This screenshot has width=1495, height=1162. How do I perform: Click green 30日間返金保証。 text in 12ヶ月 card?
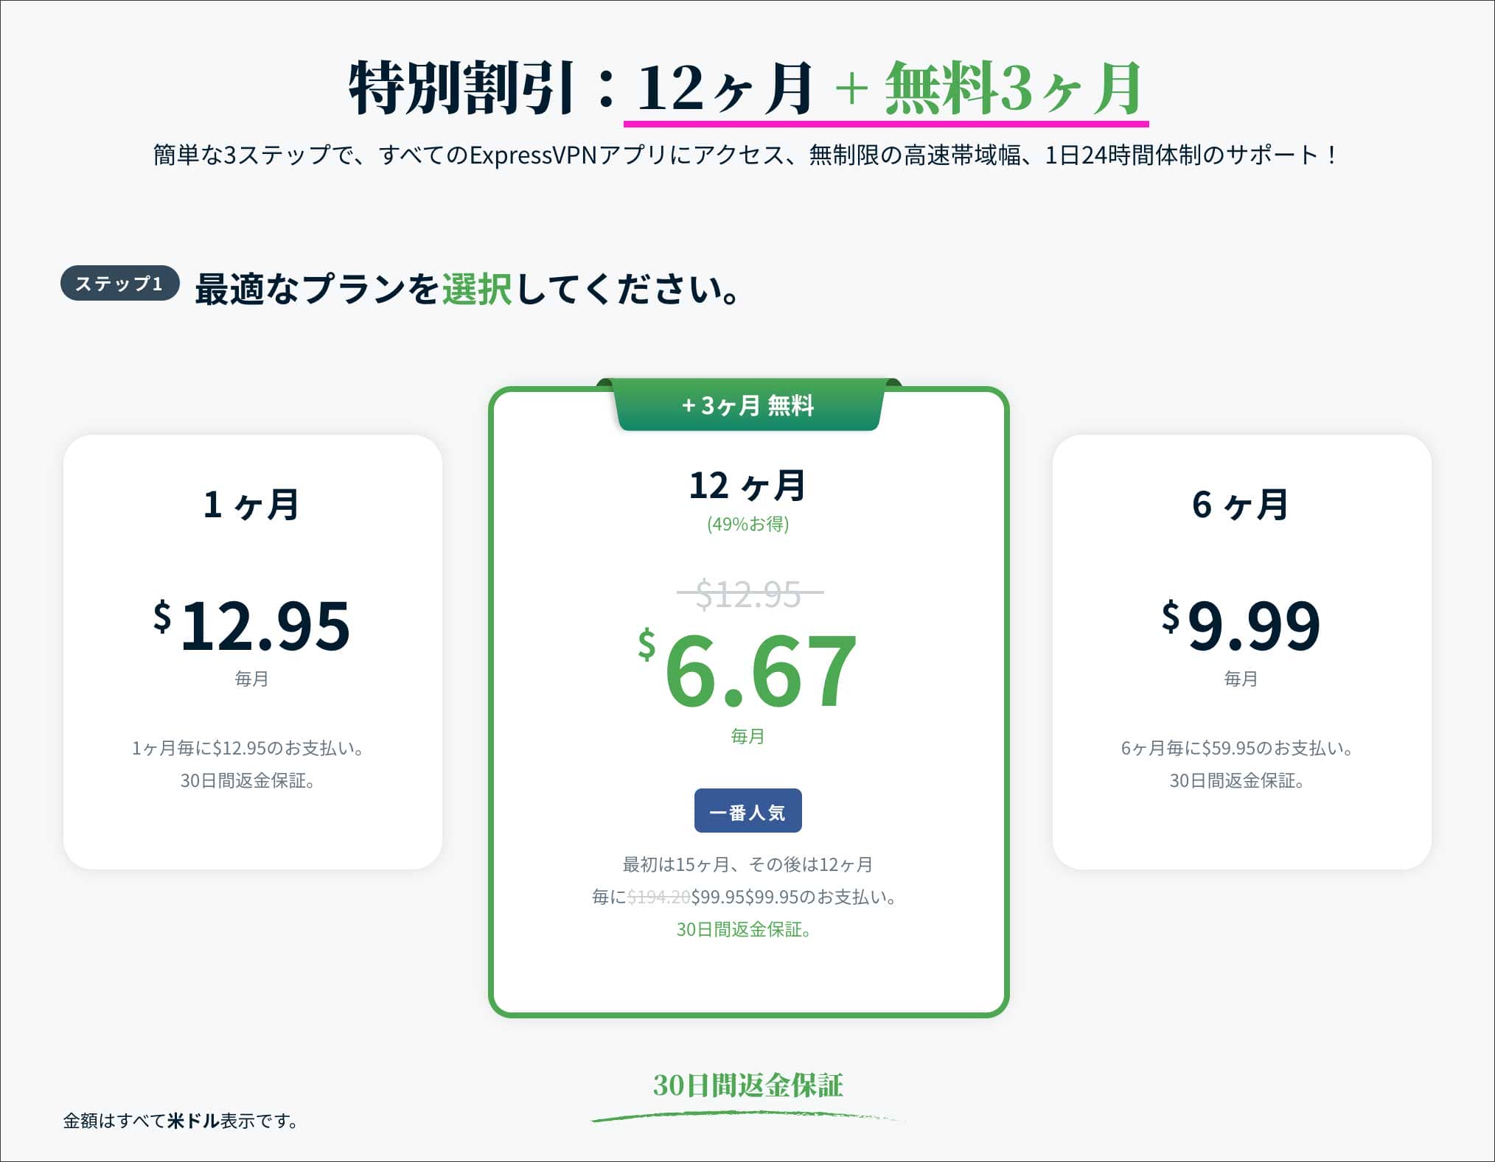coord(745,930)
